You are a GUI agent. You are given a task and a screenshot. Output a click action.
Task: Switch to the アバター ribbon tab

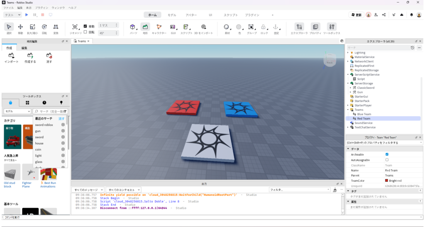pyautogui.click(x=191, y=15)
